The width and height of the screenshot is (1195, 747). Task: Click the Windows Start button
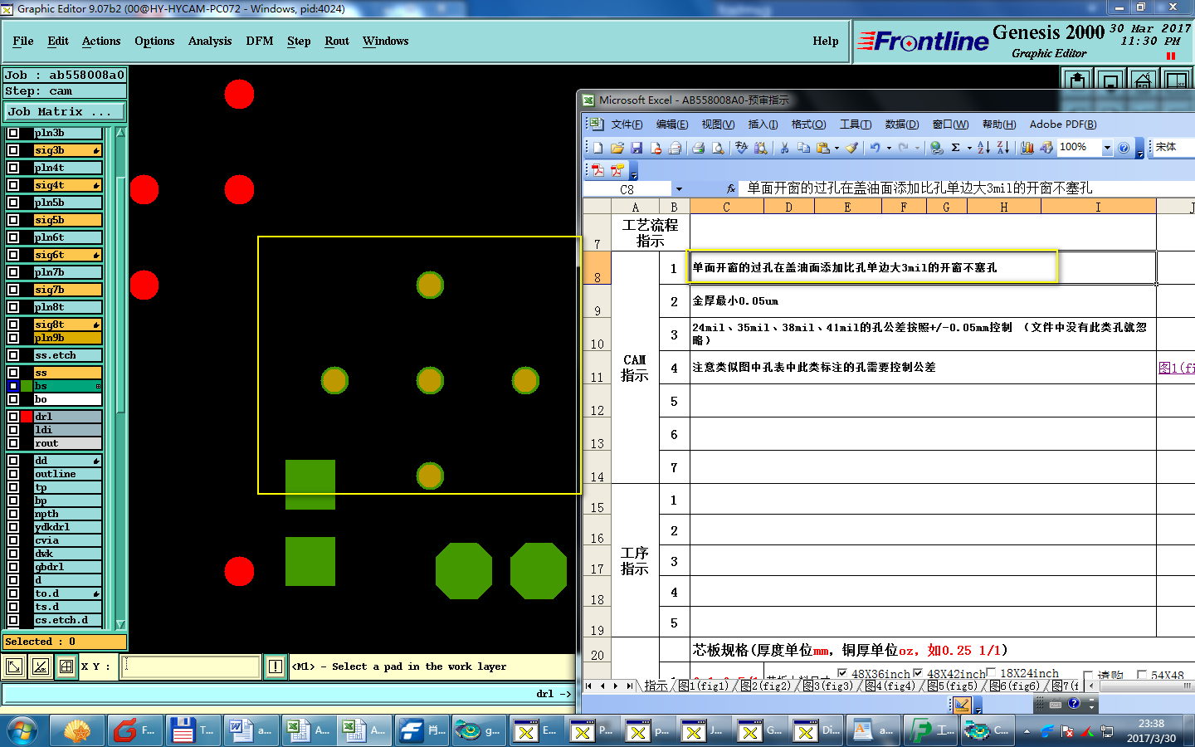22,731
